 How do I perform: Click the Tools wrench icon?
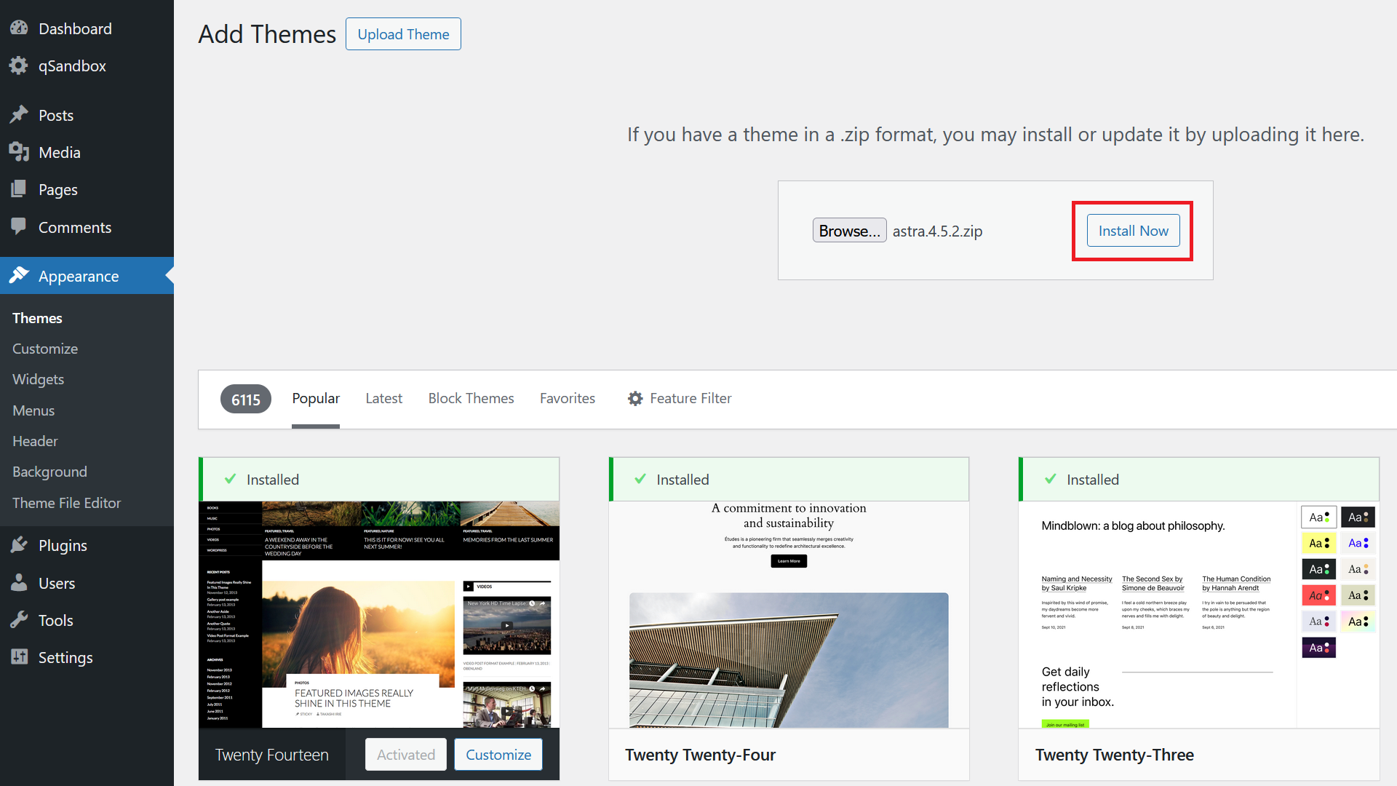tap(19, 620)
